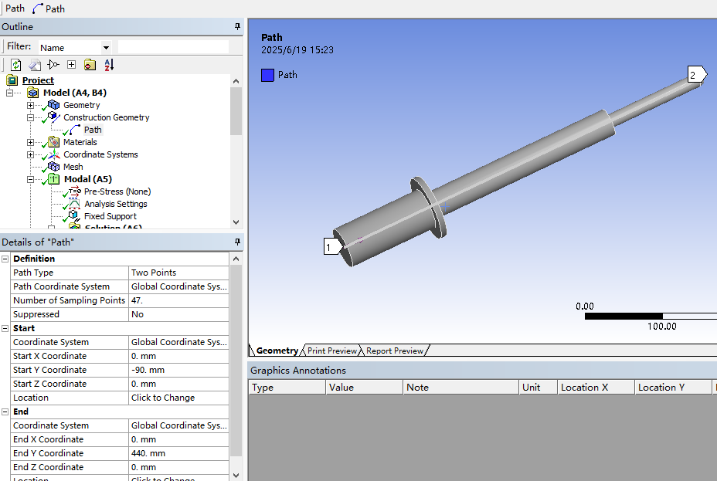717x481 pixels.
Task: Switch to the Report Preview tab
Action: pyautogui.click(x=395, y=351)
